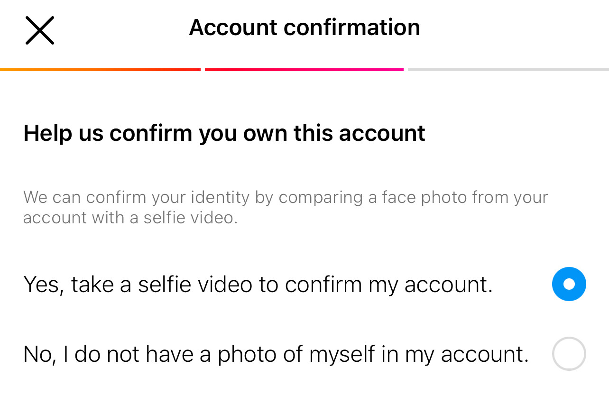The image size is (609, 413).
Task: Click the 'Account confirmation' header title
Action: (x=304, y=27)
